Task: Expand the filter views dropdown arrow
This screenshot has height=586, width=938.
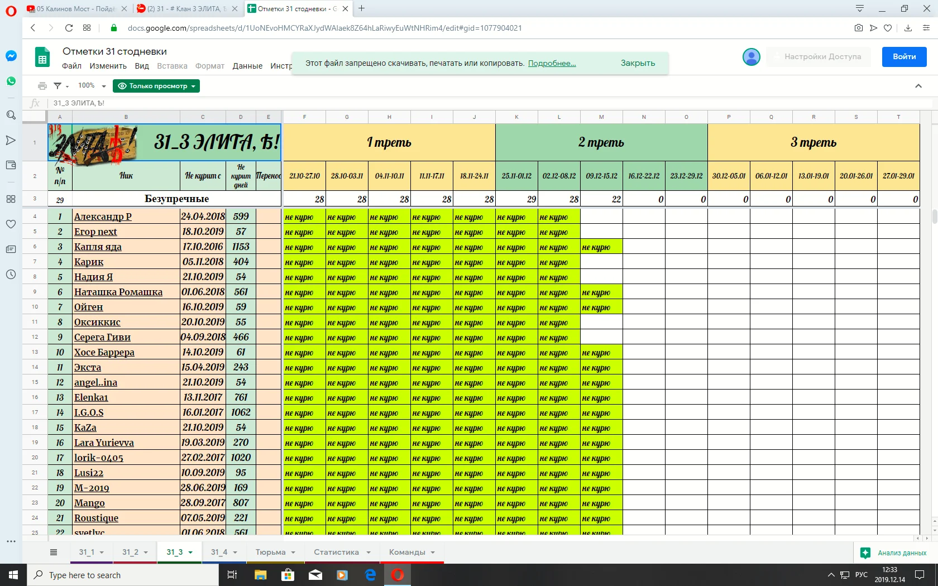Action: (66, 86)
